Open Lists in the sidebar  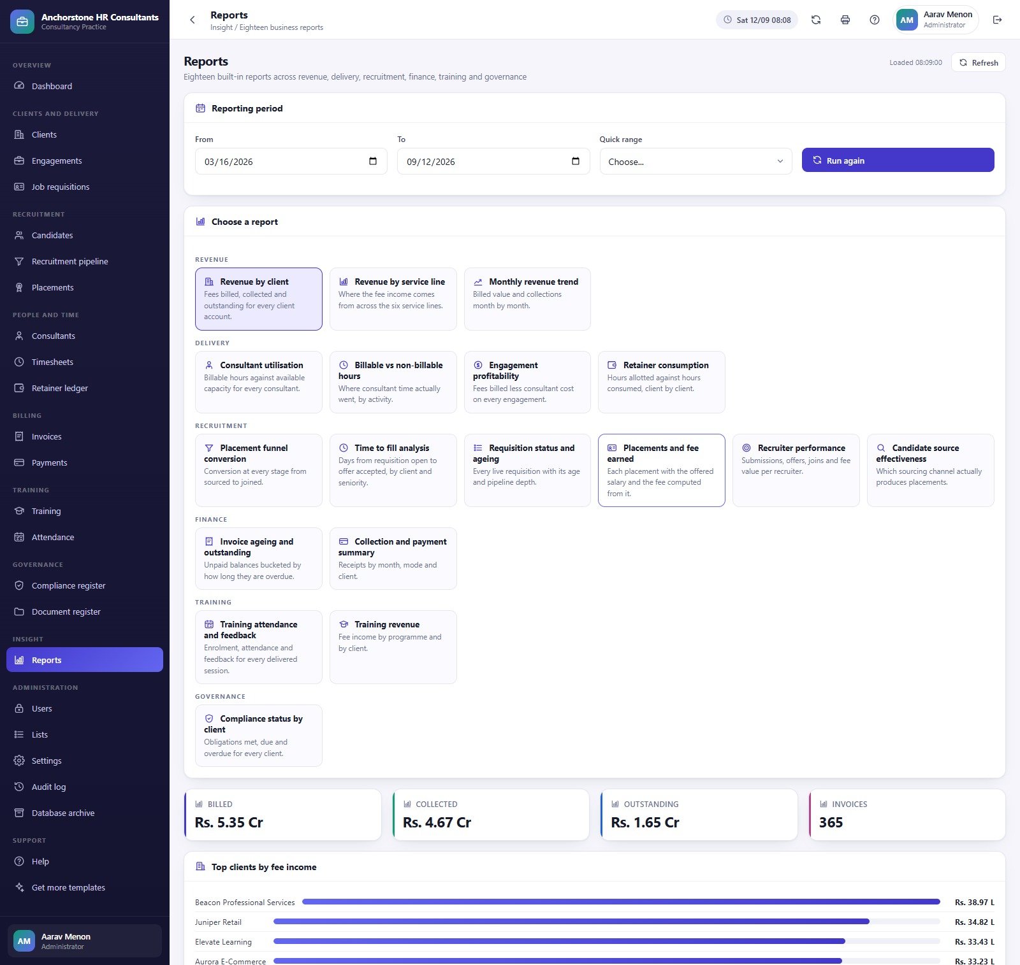coord(85,734)
